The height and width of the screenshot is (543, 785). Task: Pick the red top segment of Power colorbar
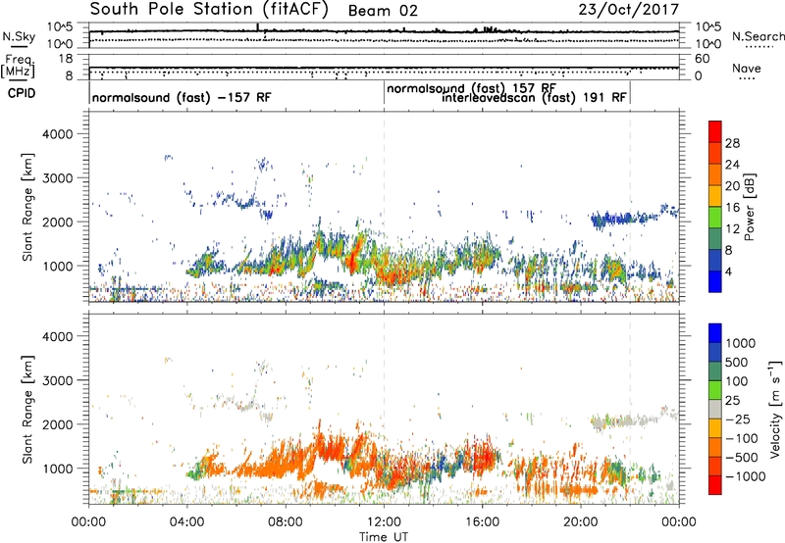pyautogui.click(x=715, y=131)
